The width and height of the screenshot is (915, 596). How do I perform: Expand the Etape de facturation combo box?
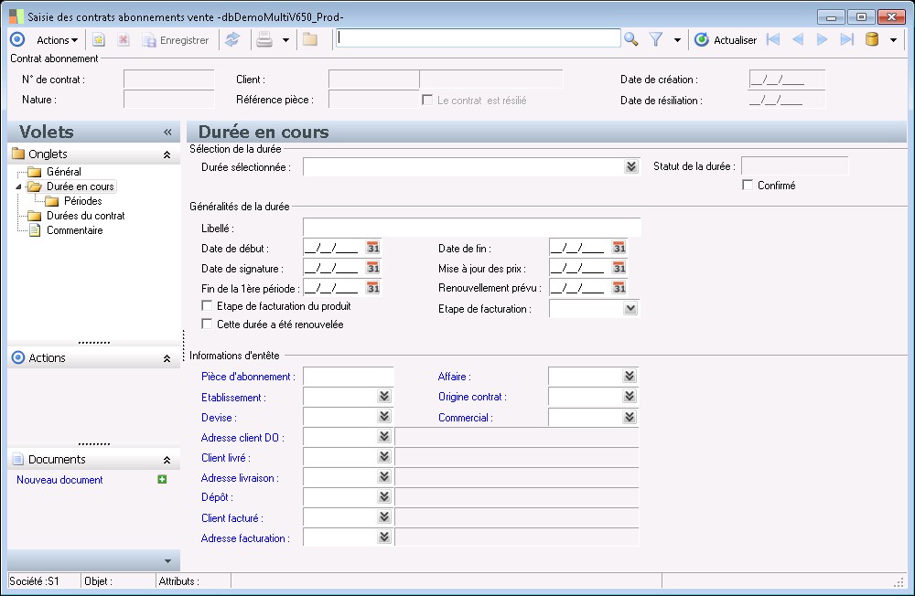pos(630,309)
